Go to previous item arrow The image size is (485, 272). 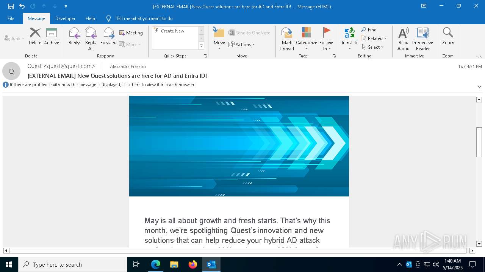pyautogui.click(x=44, y=6)
